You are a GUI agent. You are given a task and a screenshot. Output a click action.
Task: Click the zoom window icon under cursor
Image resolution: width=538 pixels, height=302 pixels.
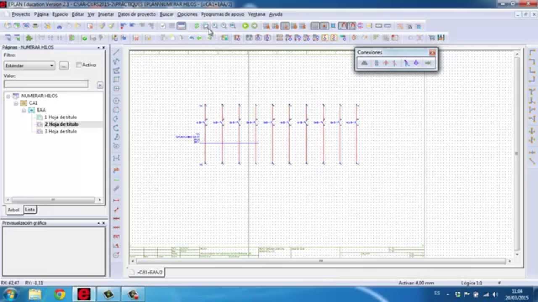click(x=206, y=26)
